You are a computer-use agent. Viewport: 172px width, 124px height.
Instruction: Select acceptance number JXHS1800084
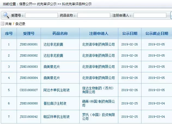click(29, 78)
